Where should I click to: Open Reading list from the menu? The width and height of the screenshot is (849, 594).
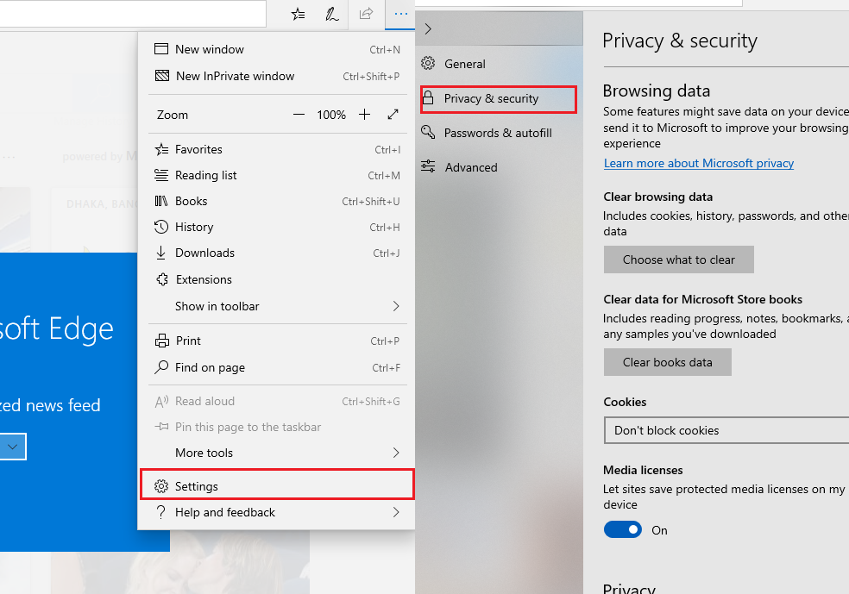[277, 175]
